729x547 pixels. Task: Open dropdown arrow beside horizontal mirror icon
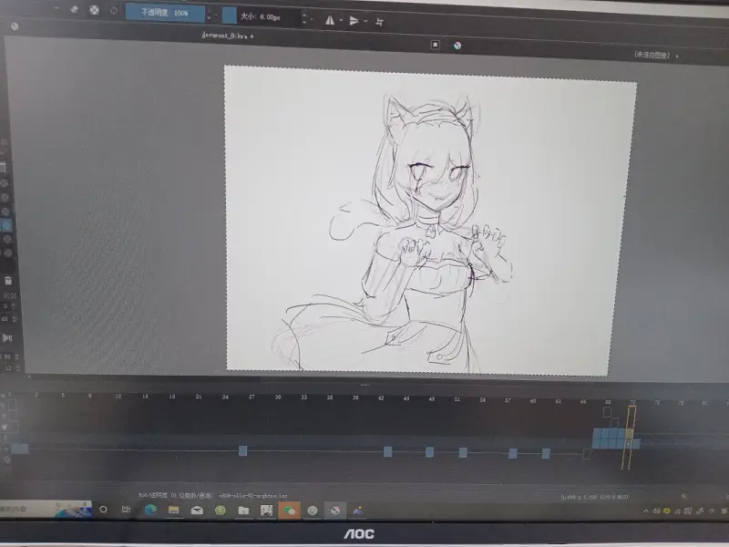coord(341,20)
